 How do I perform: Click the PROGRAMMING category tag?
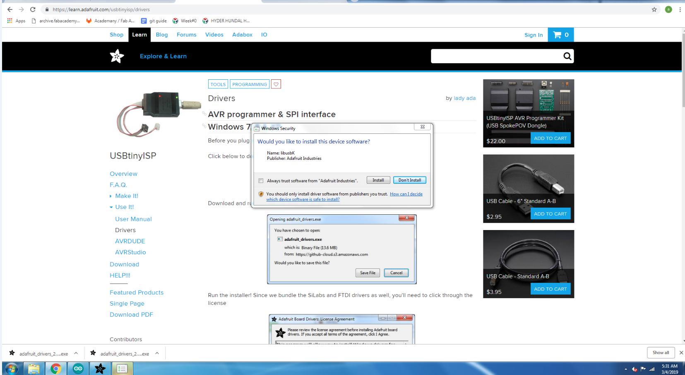[x=250, y=84]
